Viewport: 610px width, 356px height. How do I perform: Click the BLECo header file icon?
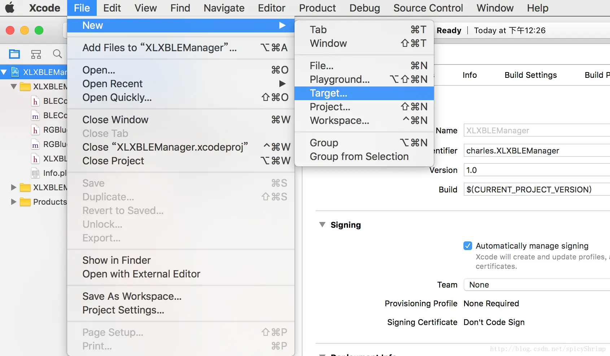point(35,101)
